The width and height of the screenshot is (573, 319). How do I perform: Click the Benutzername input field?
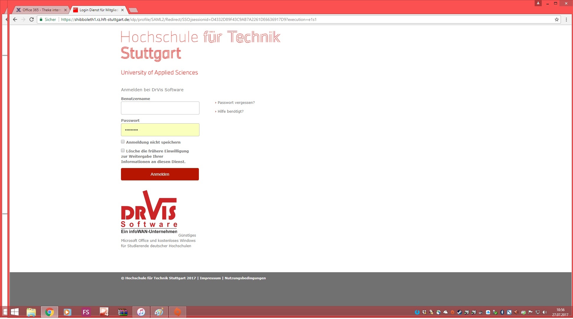click(160, 108)
